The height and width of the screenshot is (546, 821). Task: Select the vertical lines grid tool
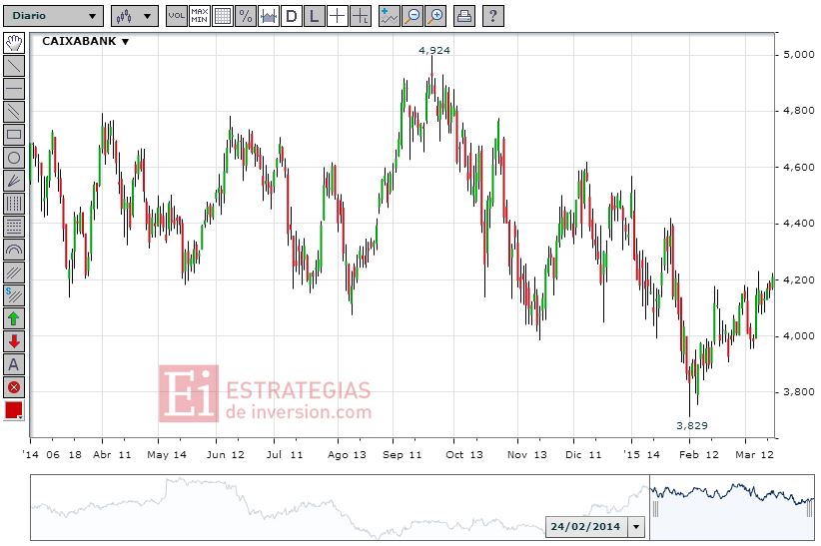point(14,204)
